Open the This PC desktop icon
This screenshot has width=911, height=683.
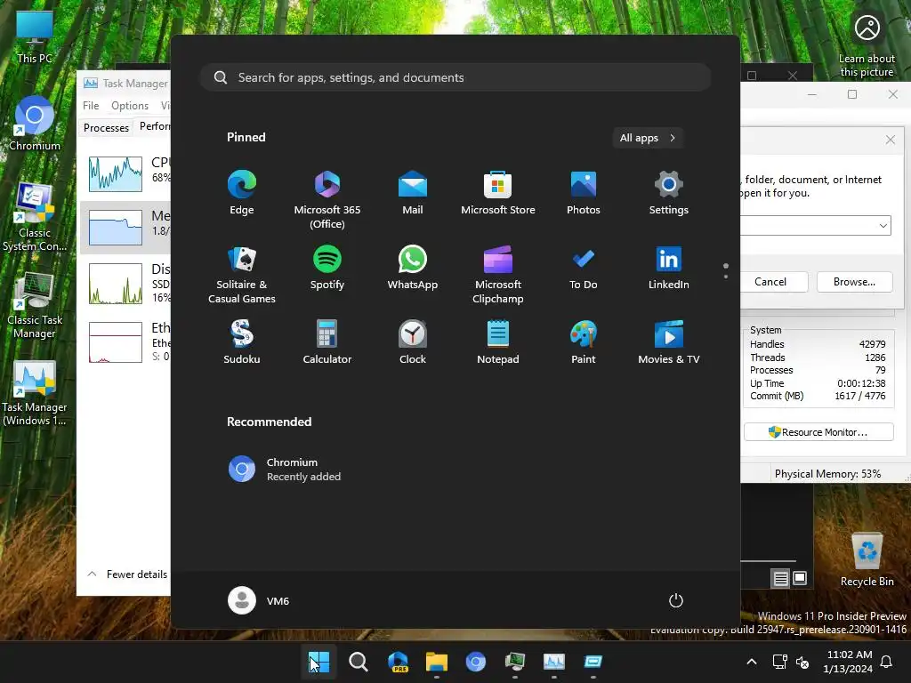tap(35, 36)
